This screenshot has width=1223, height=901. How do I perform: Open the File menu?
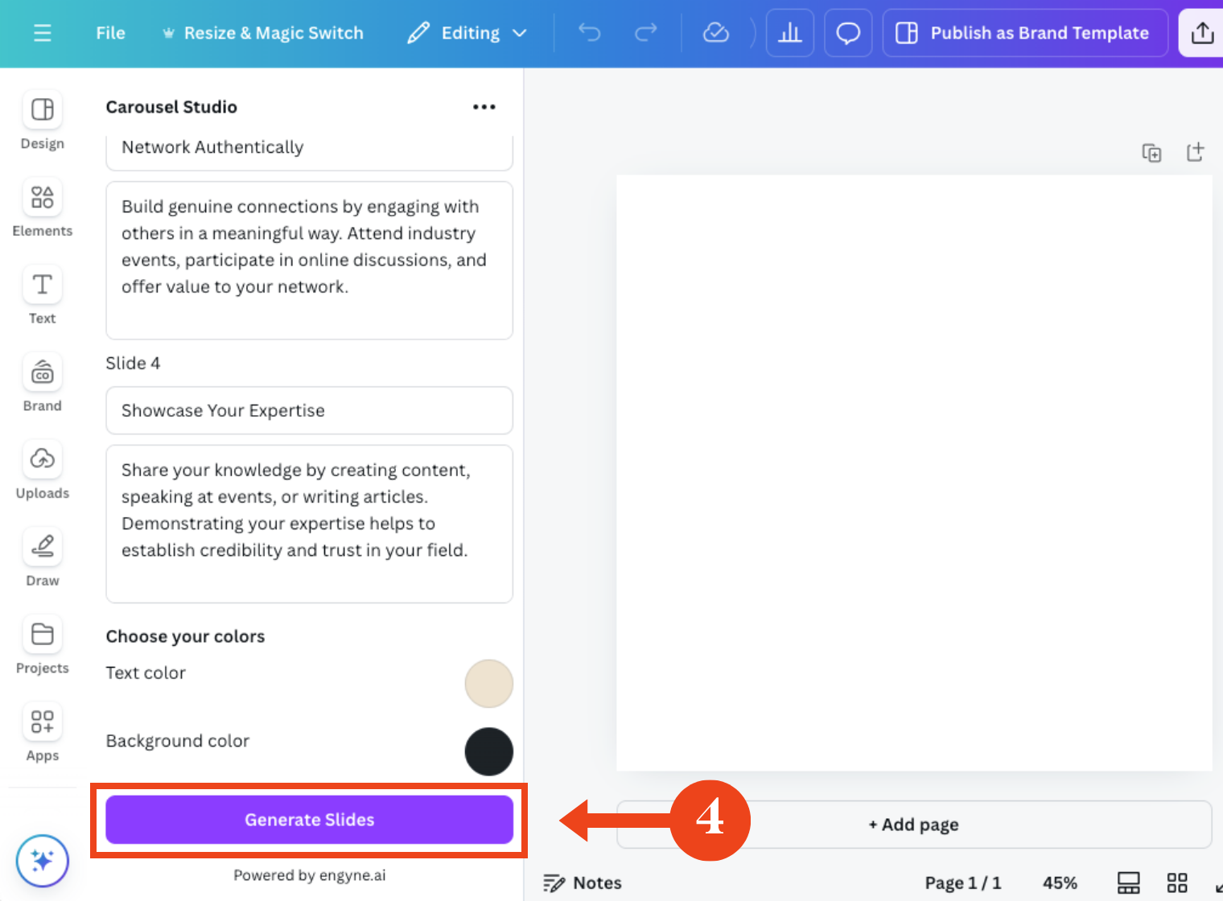tap(110, 33)
